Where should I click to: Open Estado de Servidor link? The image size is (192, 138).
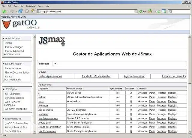coord(174,76)
